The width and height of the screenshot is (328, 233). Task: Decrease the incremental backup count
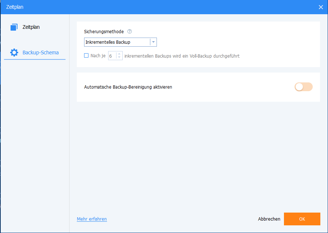coord(119,57)
